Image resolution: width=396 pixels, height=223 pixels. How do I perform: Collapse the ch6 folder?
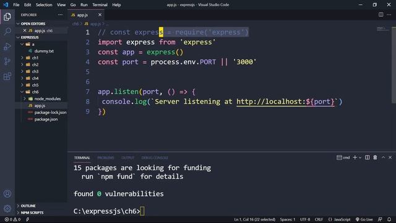22,92
